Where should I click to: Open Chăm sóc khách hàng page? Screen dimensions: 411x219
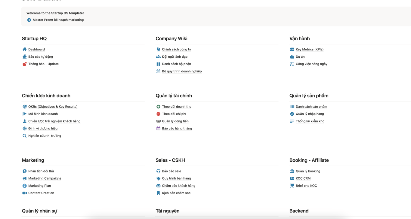tap(178, 186)
